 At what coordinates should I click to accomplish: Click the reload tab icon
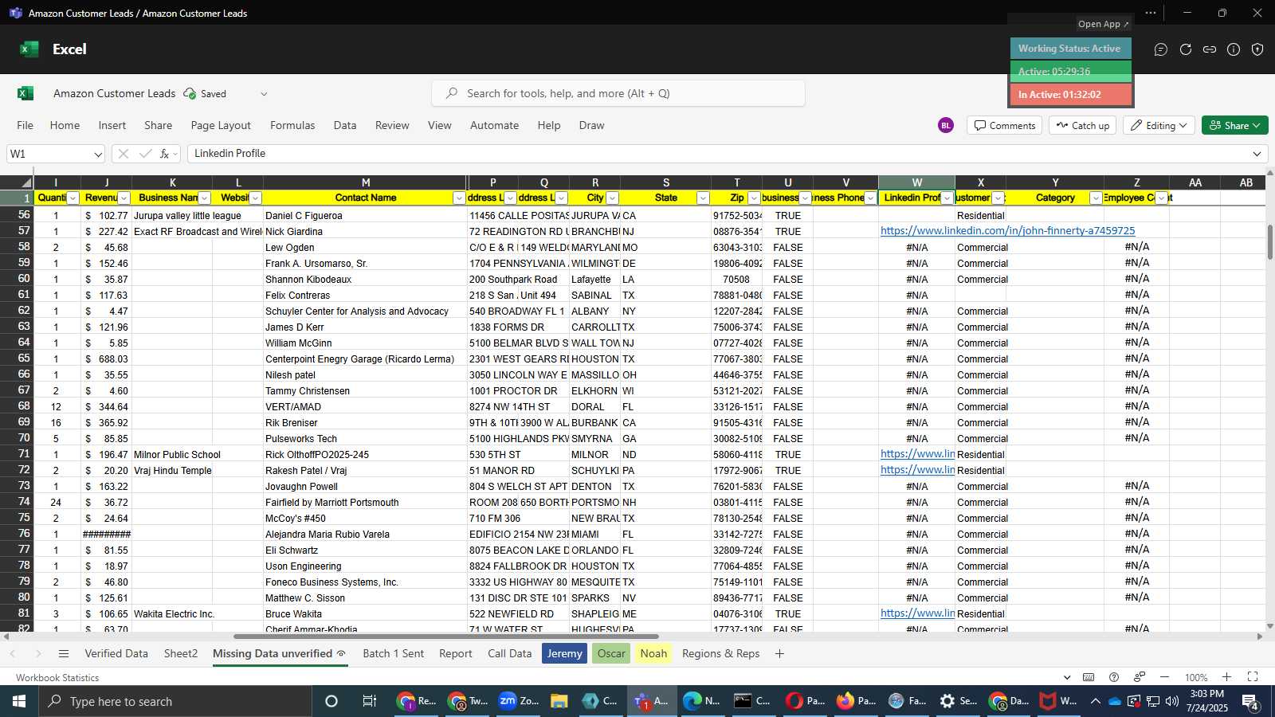pos(1186,49)
